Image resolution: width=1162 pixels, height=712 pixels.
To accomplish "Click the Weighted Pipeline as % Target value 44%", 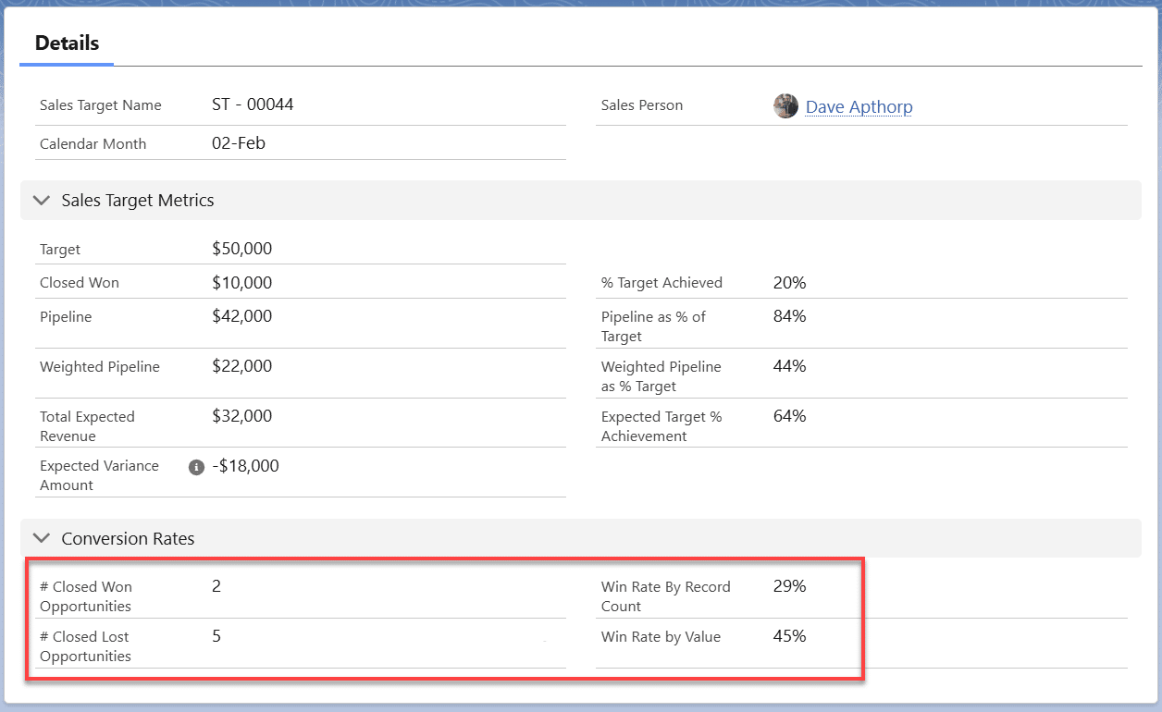I will 789,366.
